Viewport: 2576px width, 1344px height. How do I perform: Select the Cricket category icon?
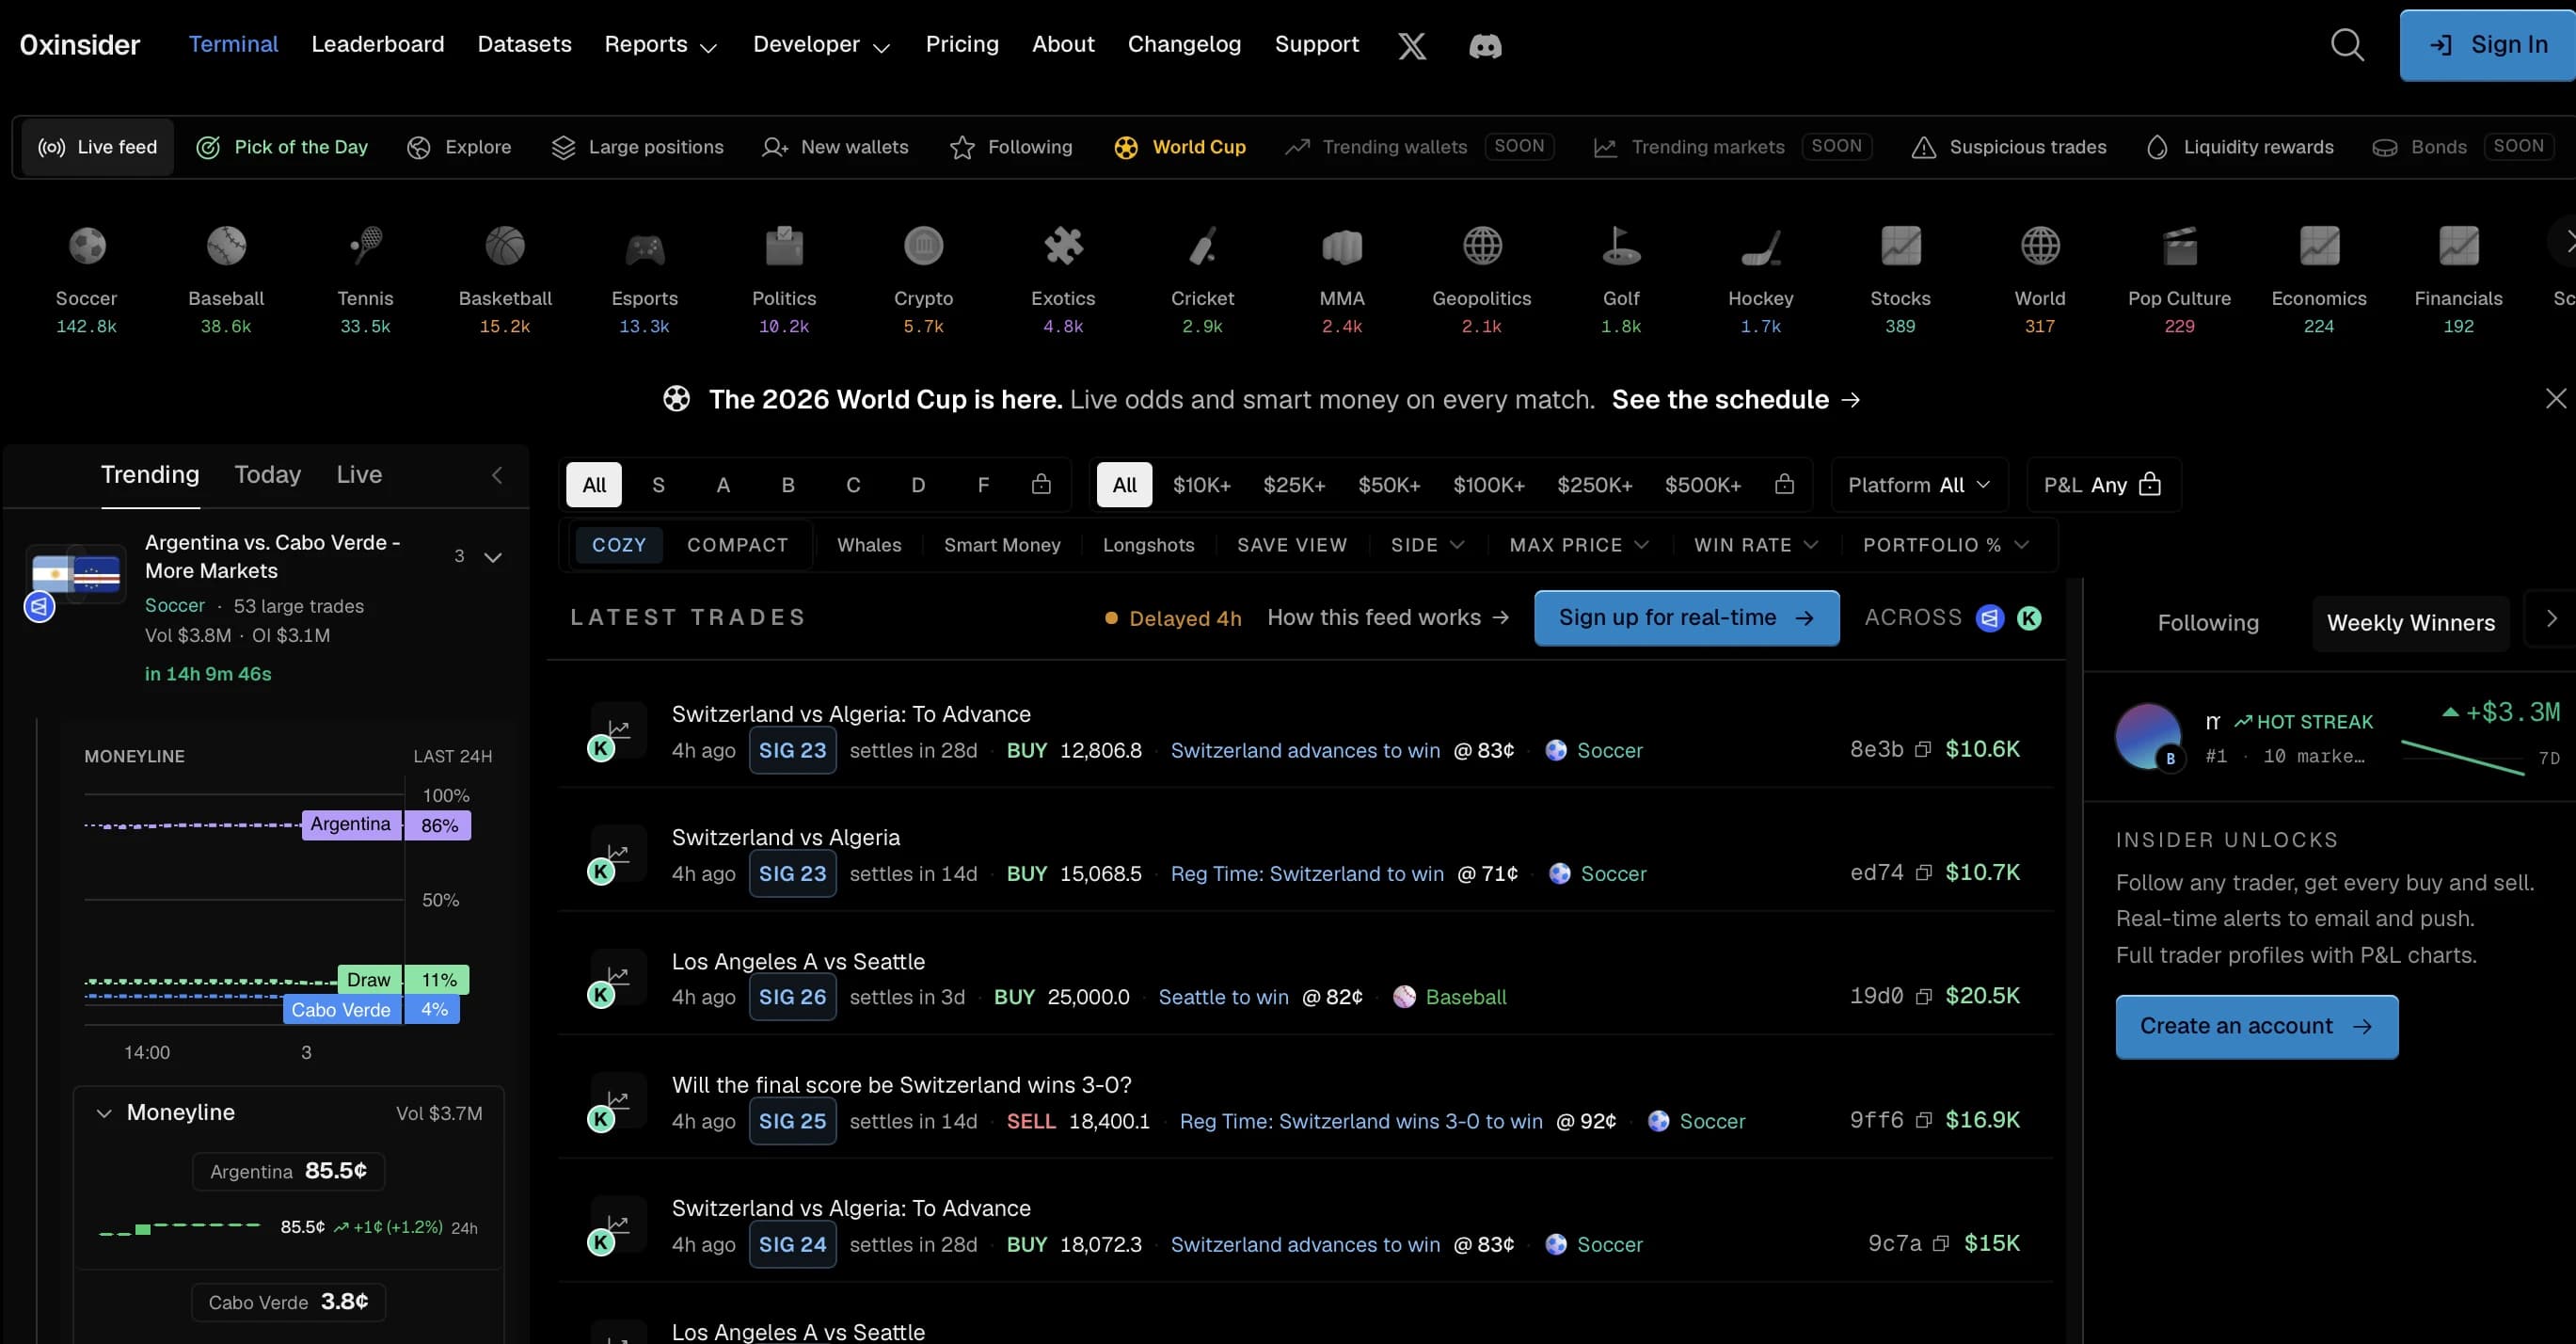pyautogui.click(x=1203, y=246)
